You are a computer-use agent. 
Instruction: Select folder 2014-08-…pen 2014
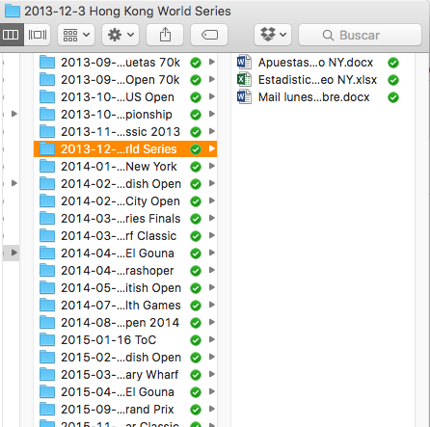click(125, 323)
